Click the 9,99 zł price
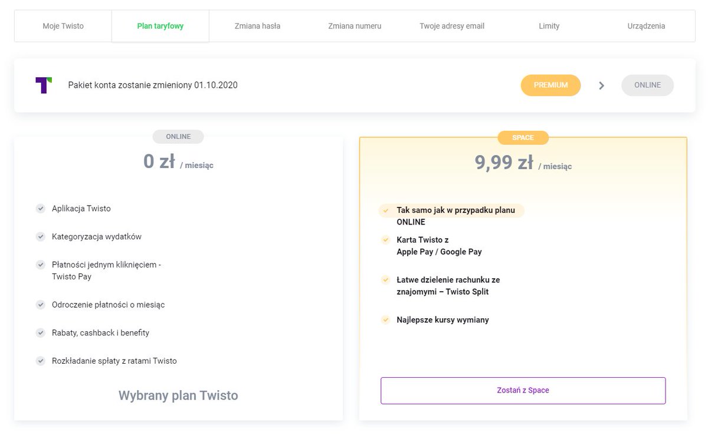Screen dimensions: 708x435 click(504, 162)
